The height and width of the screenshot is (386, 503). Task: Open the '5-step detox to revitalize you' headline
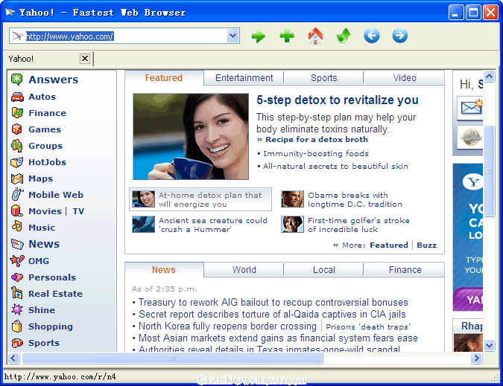[337, 100]
